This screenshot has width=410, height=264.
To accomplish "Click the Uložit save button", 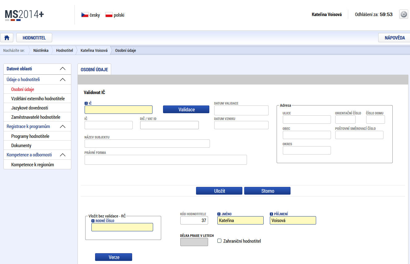I will click(x=219, y=191).
